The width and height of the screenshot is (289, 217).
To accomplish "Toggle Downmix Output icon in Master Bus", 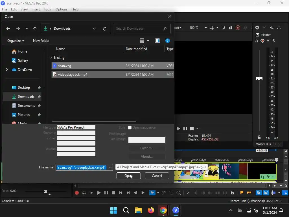I will click(x=264, y=28).
